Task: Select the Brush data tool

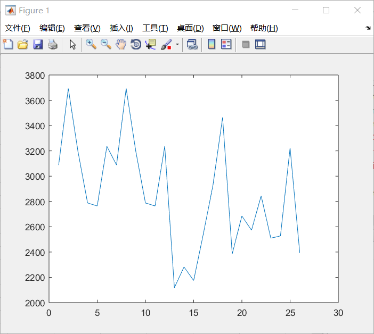Action: coord(166,44)
